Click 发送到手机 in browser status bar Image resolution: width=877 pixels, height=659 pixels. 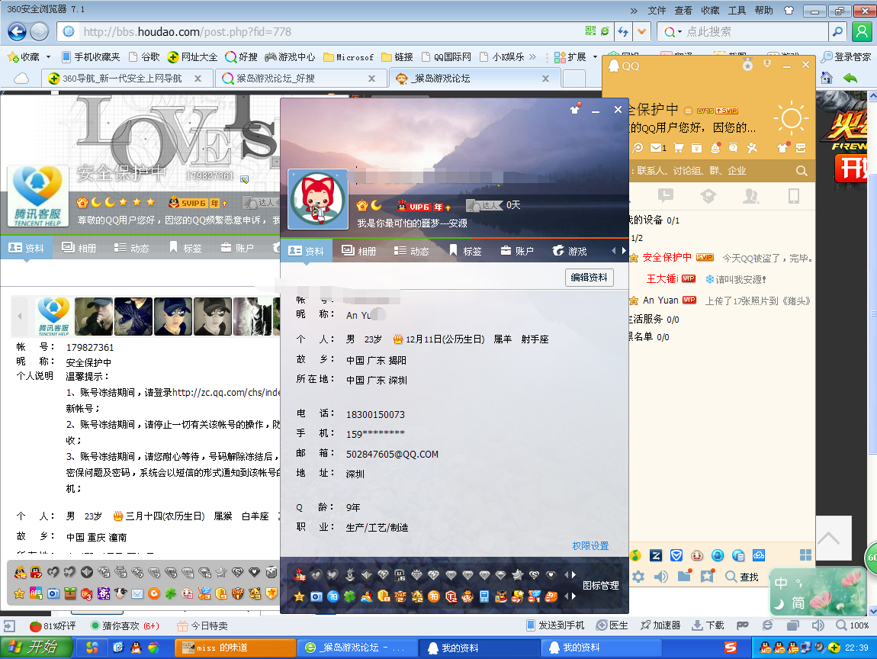point(555,625)
